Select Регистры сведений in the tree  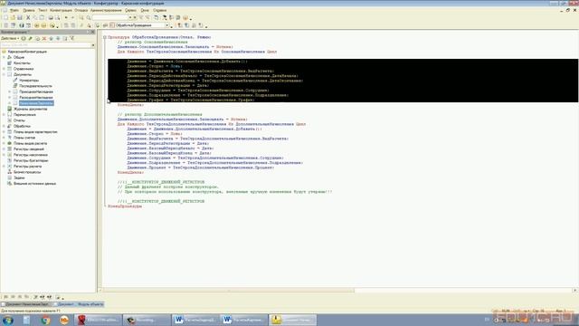tap(29, 149)
